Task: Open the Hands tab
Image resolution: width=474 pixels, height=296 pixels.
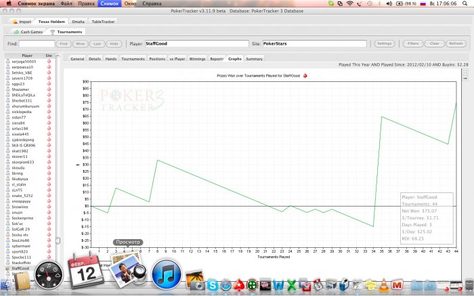Action: [111, 59]
